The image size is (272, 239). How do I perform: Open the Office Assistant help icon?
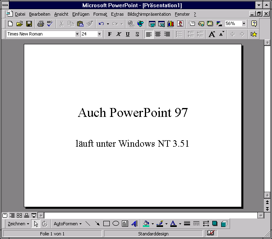click(254, 24)
